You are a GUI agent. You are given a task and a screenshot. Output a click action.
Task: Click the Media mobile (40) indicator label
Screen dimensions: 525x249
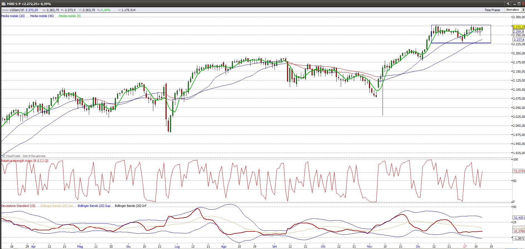(42, 16)
